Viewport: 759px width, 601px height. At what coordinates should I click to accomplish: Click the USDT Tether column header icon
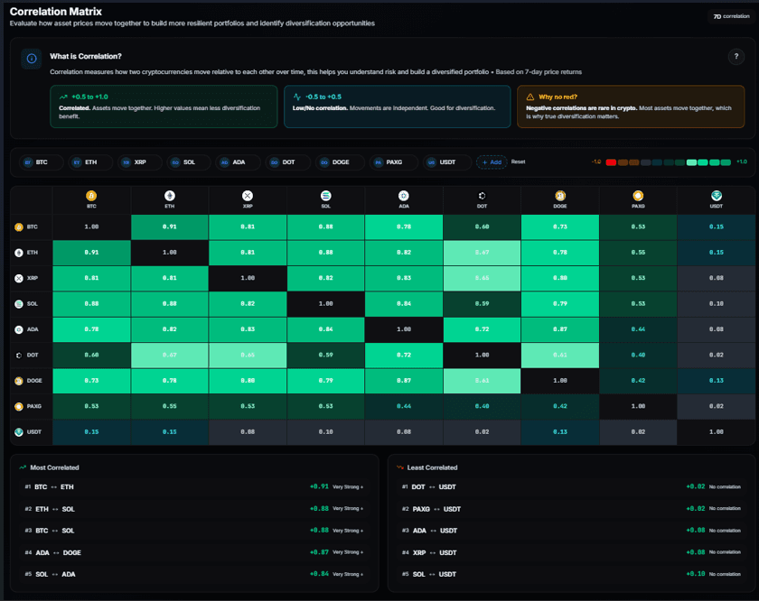(x=717, y=195)
